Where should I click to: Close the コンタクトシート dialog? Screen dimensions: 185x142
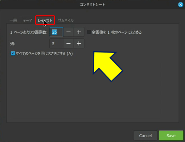pos(180,5)
